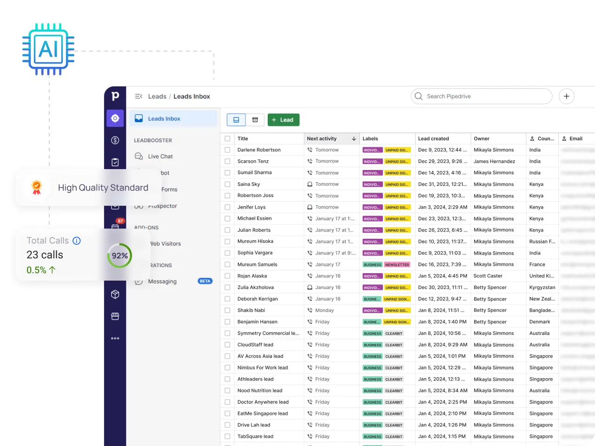The height and width of the screenshot is (446, 595).
Task: Click owner James Hernandez cell
Action: point(494,161)
